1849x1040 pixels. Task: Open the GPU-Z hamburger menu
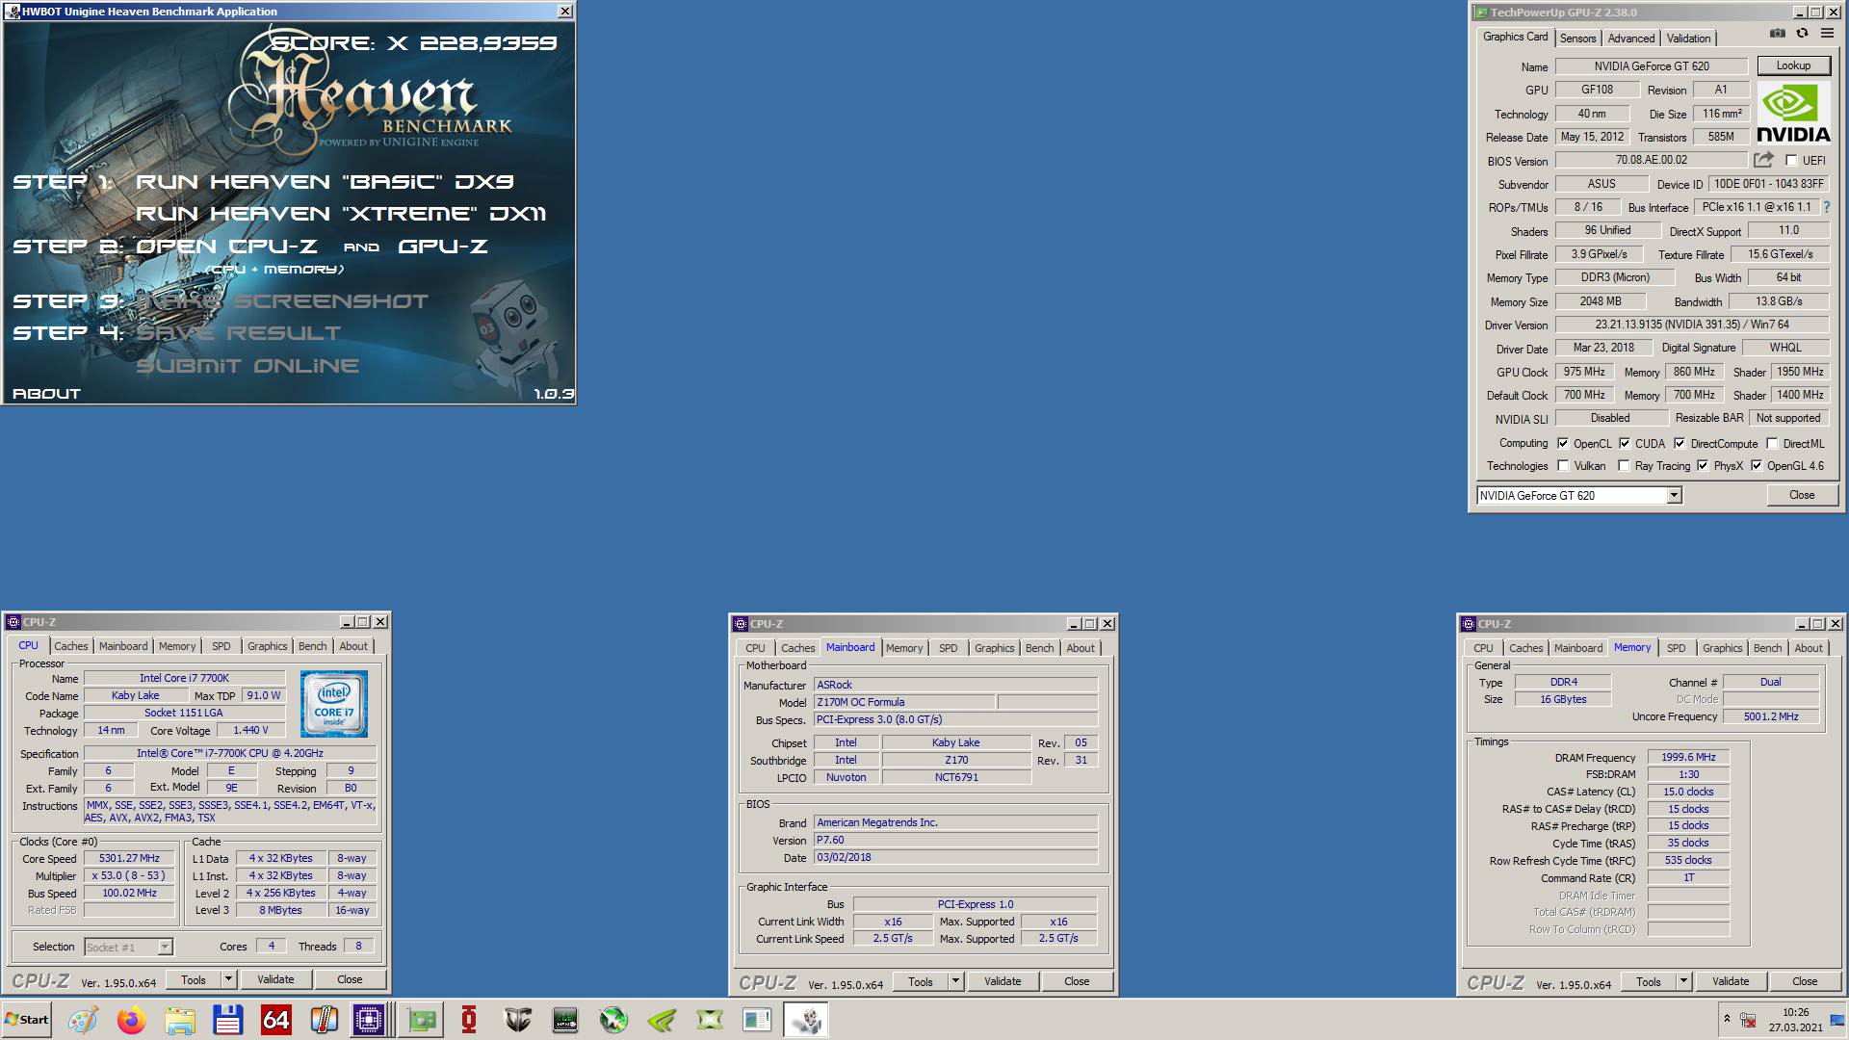coord(1827,34)
